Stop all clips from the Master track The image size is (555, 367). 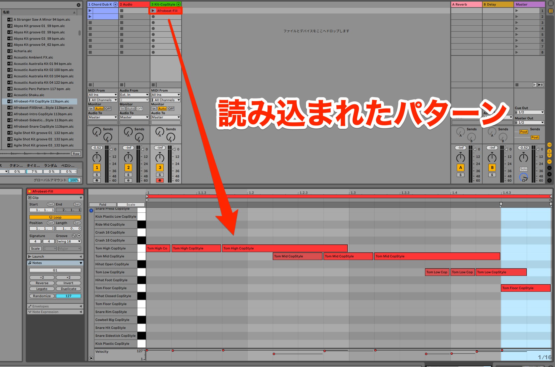tap(517, 85)
